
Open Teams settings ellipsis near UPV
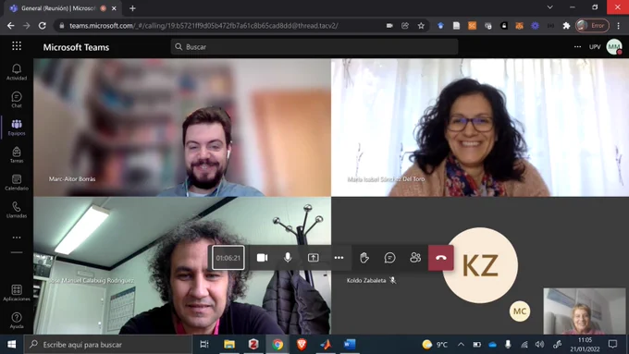(x=577, y=47)
